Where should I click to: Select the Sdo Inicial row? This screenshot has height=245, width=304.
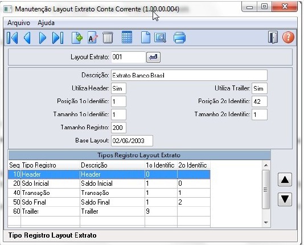pos(109,183)
